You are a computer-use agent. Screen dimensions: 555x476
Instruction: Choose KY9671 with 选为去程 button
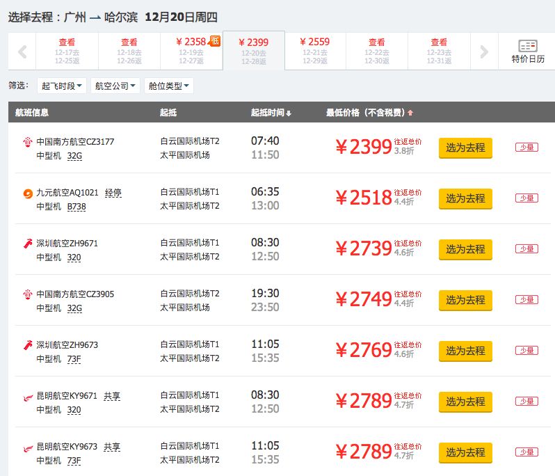[465, 402]
